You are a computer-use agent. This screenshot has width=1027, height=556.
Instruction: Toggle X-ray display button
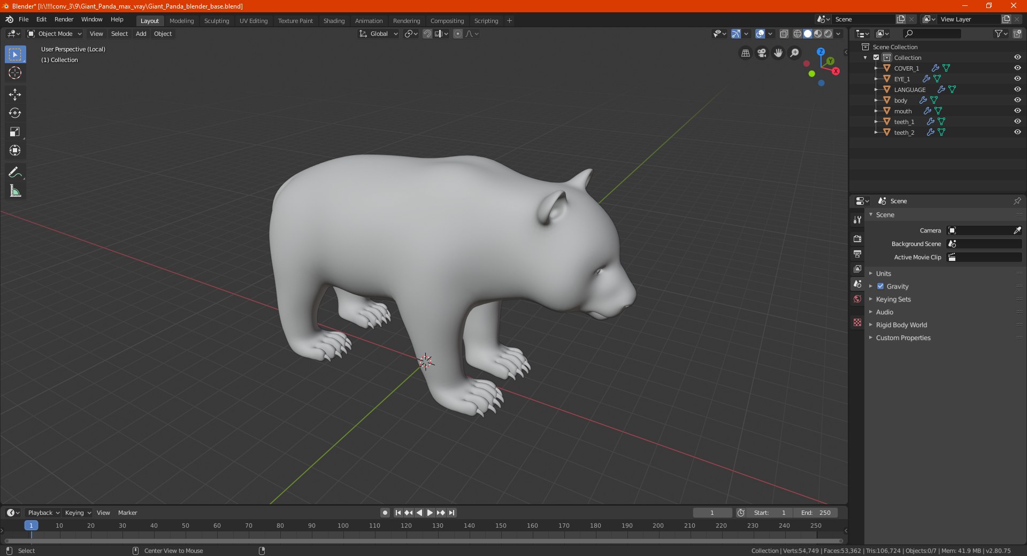(x=784, y=34)
